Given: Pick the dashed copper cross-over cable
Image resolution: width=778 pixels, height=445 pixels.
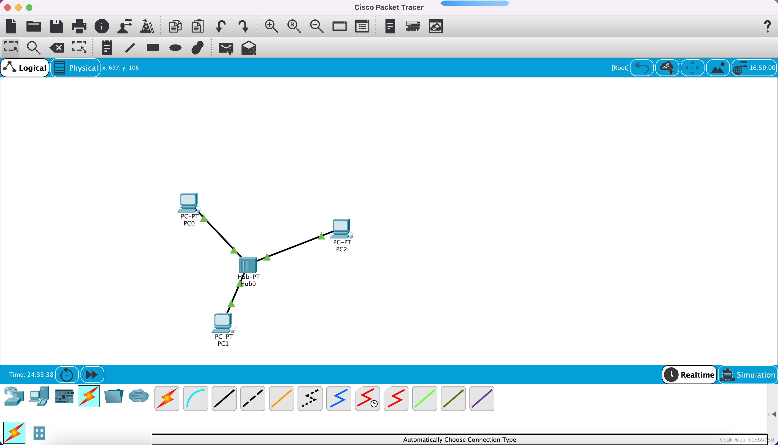Looking at the screenshot, I should (253, 398).
